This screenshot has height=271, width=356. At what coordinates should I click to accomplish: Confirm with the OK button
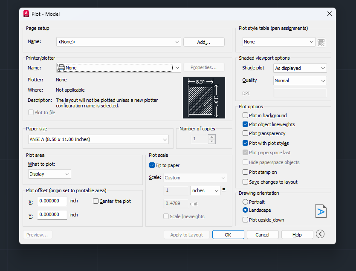[x=228, y=235]
